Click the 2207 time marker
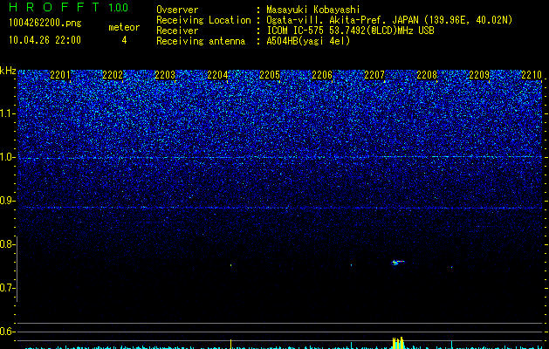This screenshot has width=549, height=349. coord(374,74)
